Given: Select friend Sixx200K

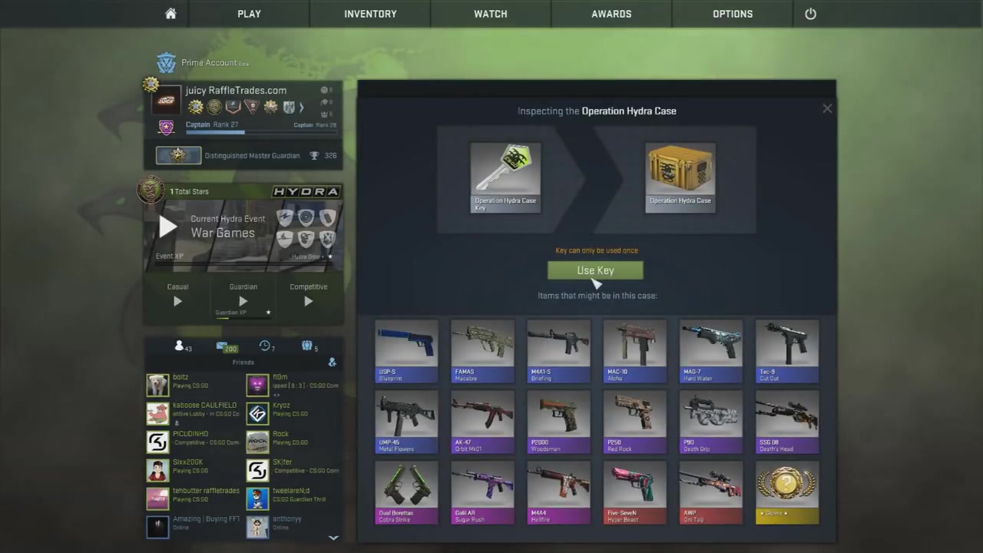Looking at the screenshot, I should (x=194, y=470).
